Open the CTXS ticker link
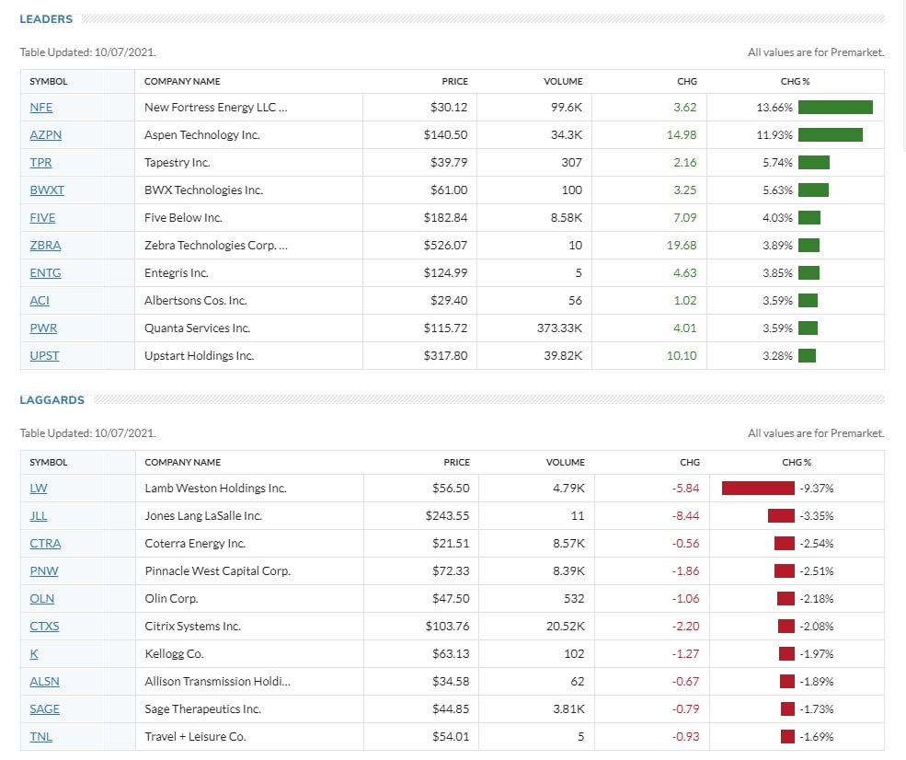Screen dimensions: 906x760 point(44,627)
